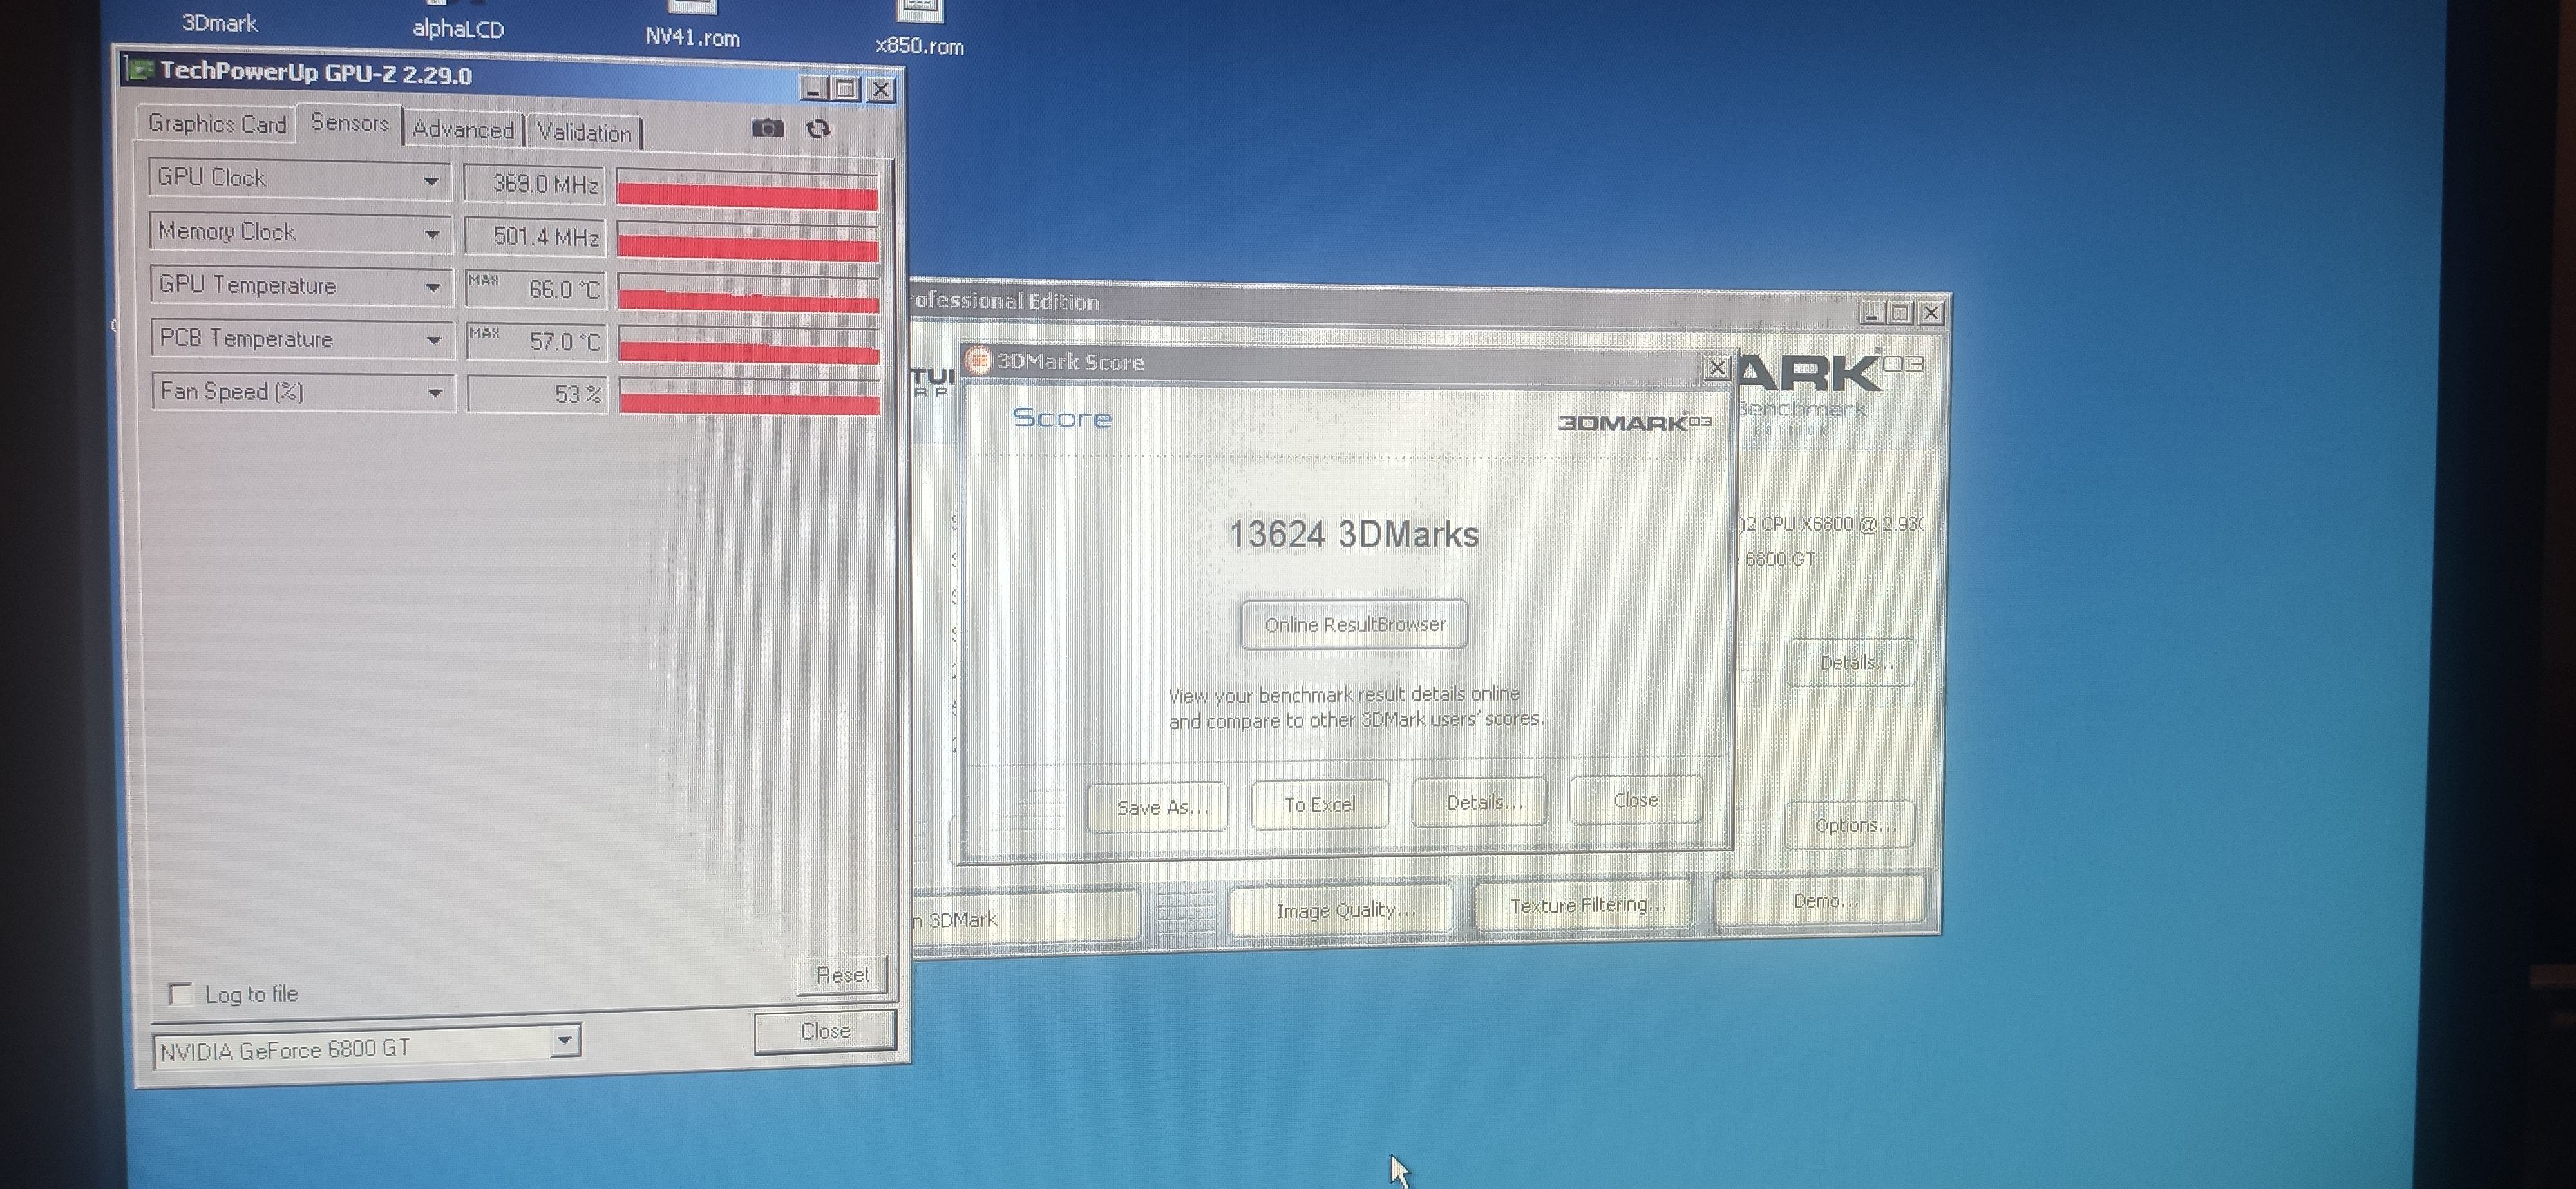
Task: Click Save As... in the score dialog
Action: click(1160, 806)
